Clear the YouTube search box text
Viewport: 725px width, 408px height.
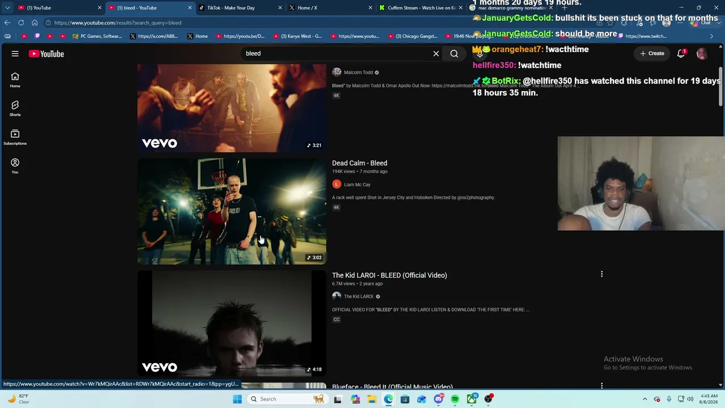[x=436, y=54]
